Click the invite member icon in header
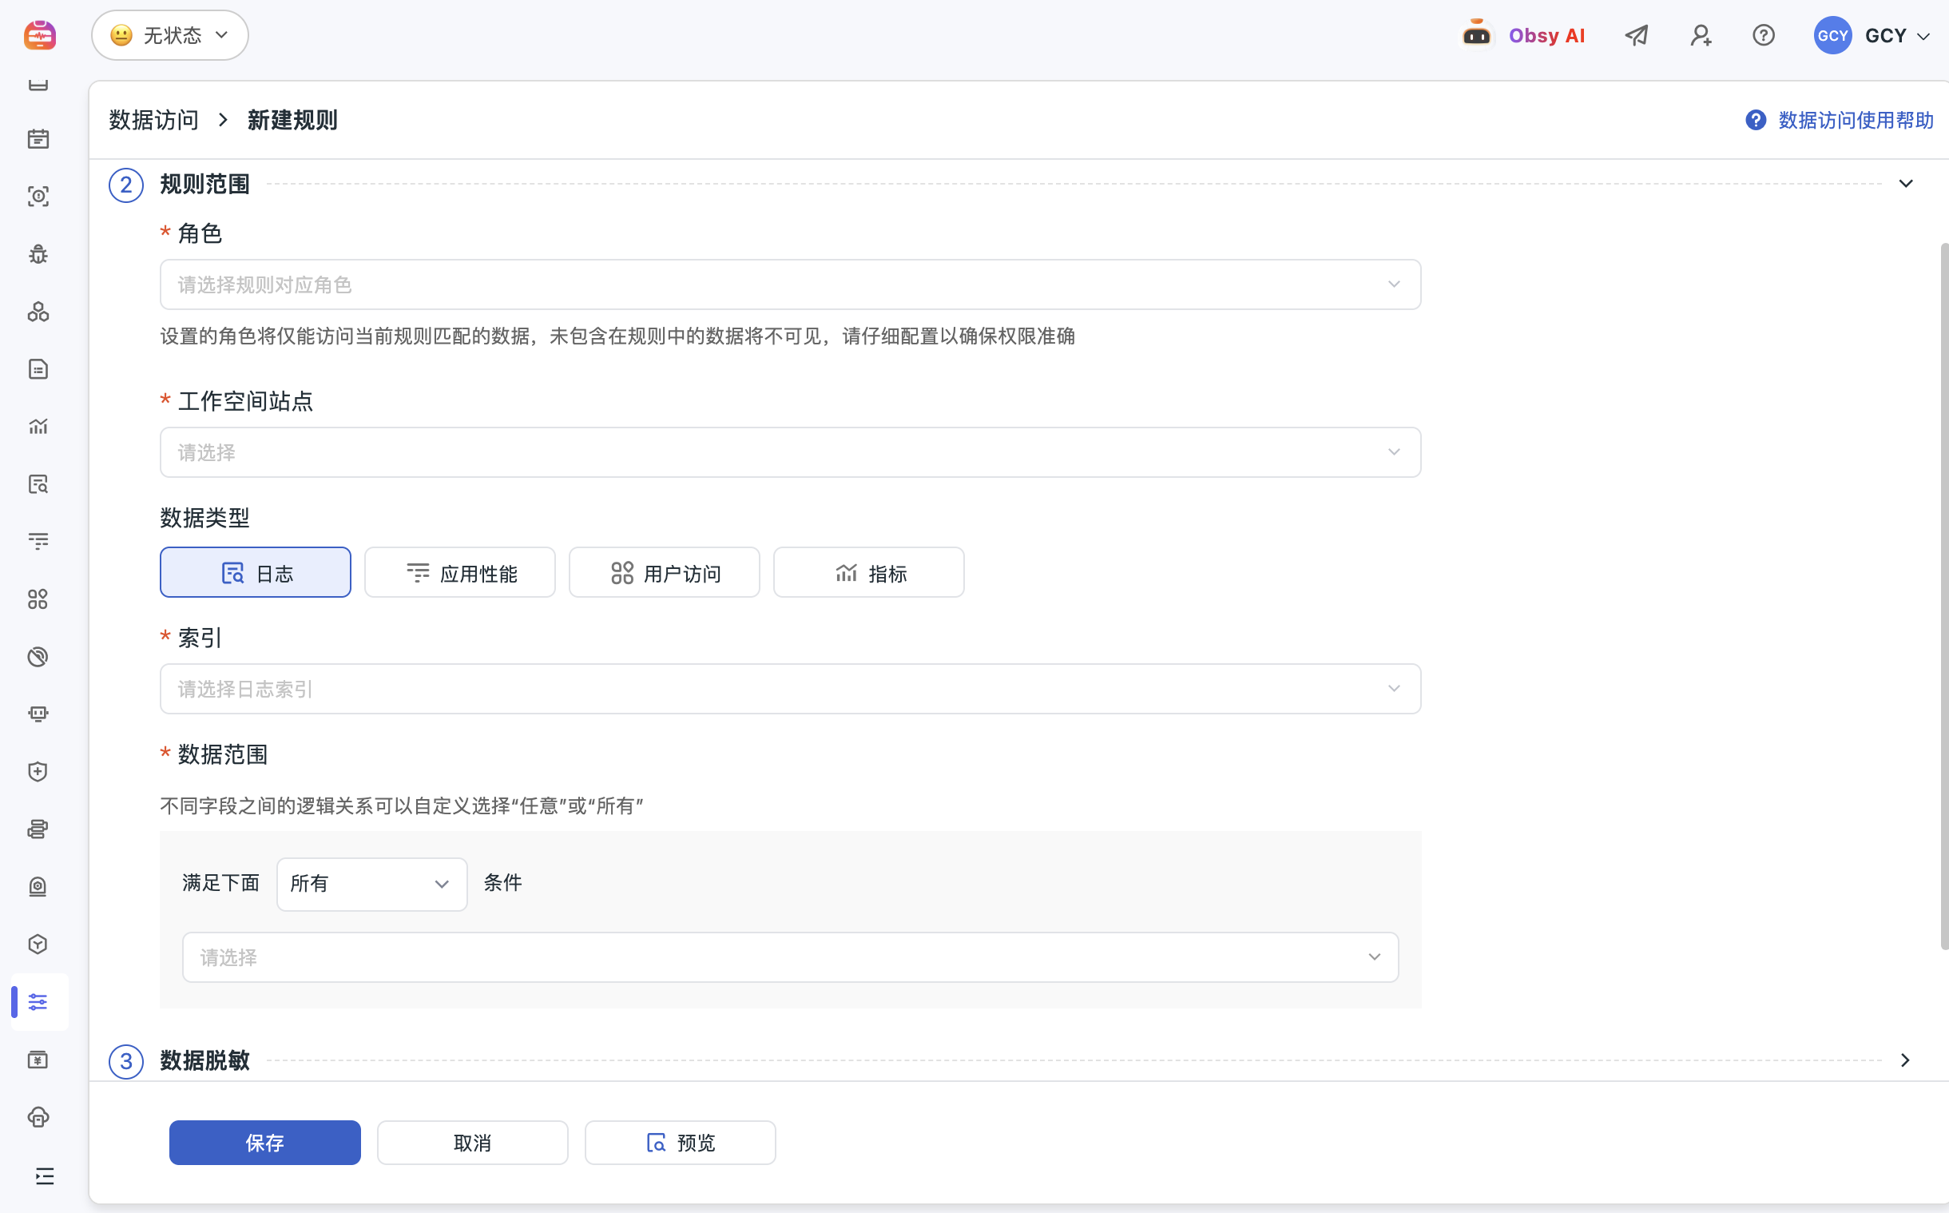1949x1213 pixels. point(1701,35)
